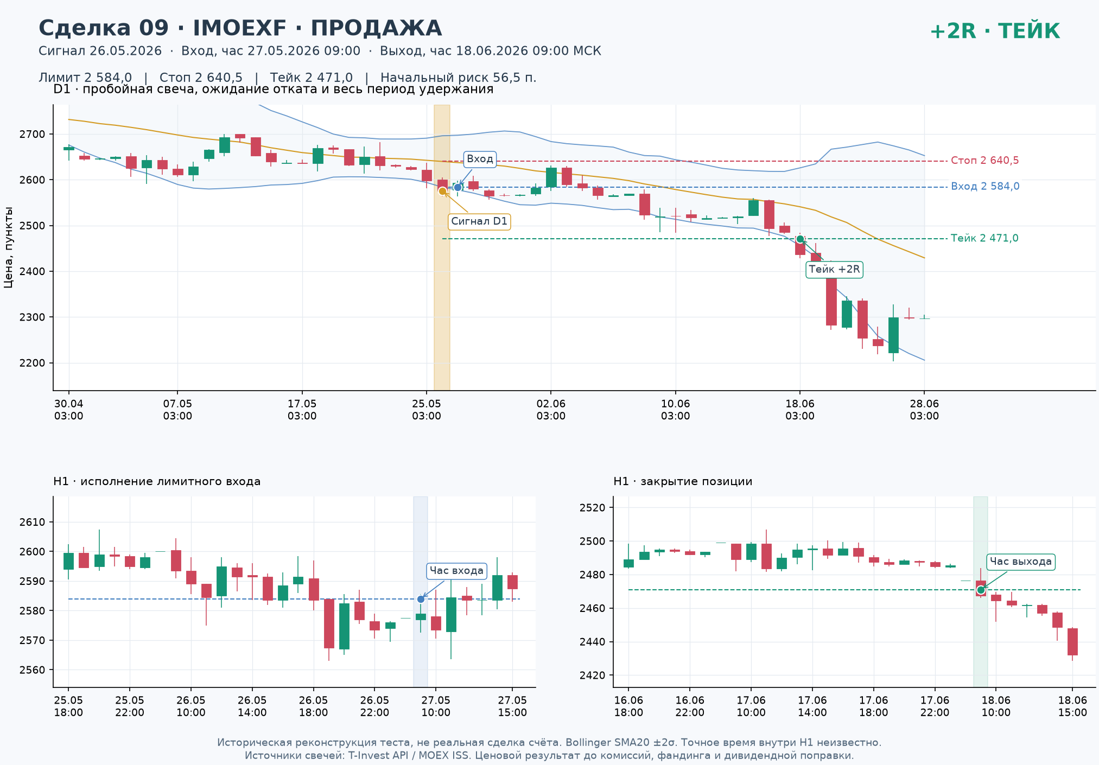
Task: Click the 30.04 03:00 date tick on D1 axis
Action: (x=69, y=410)
